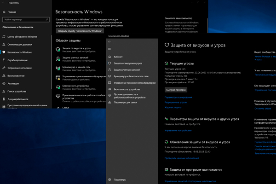Click the account protection person icon under Области защиты

pyautogui.click(x=58, y=59)
